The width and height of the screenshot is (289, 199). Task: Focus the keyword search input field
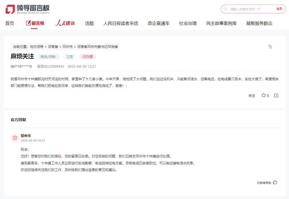click(249, 9)
